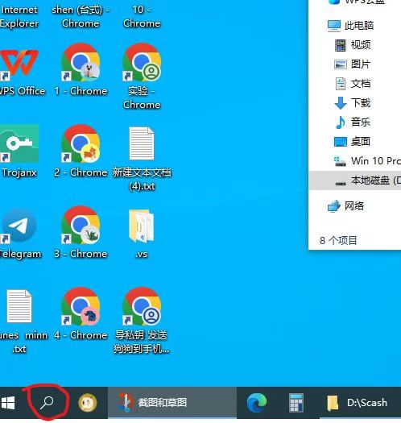The image size is (401, 423).
Task: Open 音乐 folder in Explorer sidebar
Action: tap(353, 122)
